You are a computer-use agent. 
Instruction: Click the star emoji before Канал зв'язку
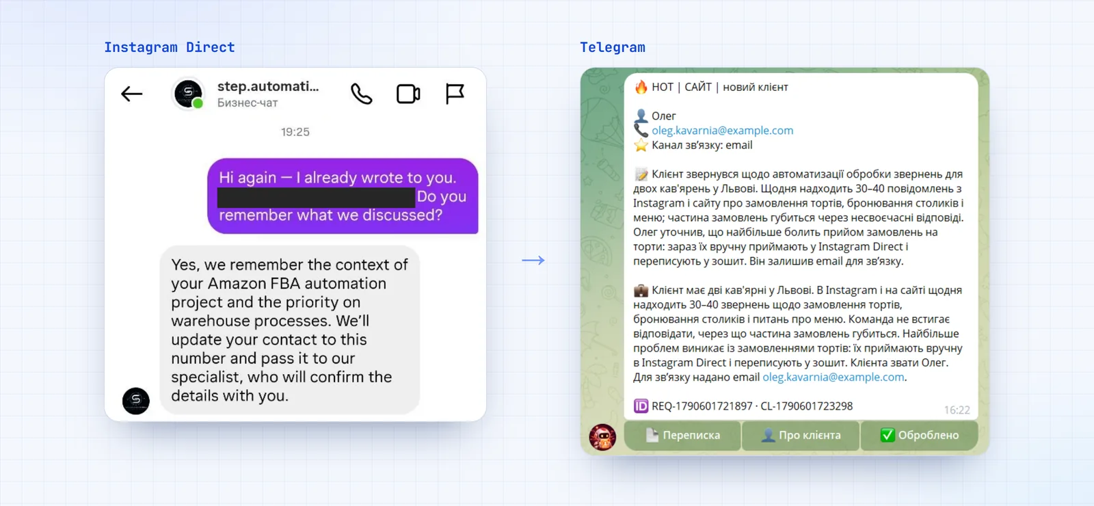click(x=641, y=145)
